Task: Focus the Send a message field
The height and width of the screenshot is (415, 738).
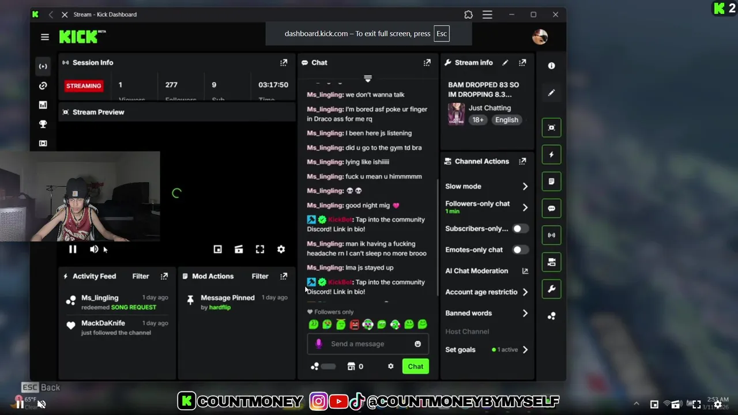Action: pyautogui.click(x=368, y=344)
